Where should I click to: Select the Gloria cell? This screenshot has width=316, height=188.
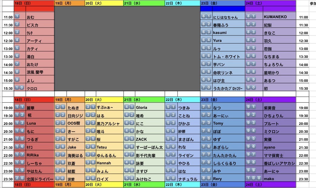tap(150, 107)
